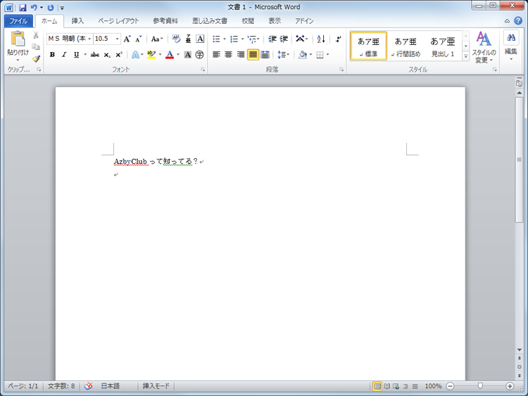
Task: Expand the borders dropdown arrow
Action: point(327,54)
